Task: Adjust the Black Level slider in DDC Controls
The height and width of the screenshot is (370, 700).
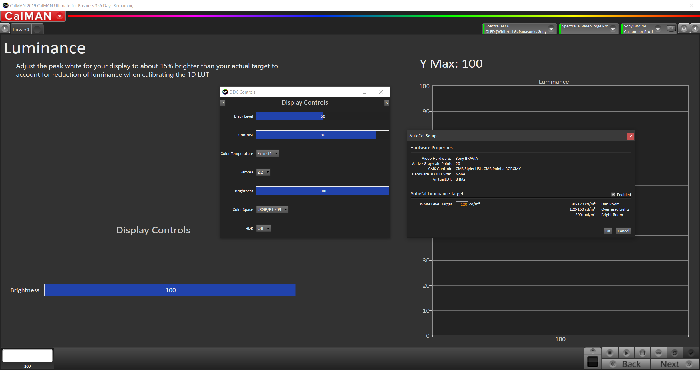Action: (x=323, y=116)
